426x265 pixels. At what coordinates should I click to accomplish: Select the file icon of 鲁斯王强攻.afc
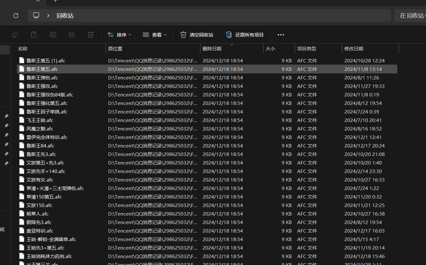(x=22, y=86)
